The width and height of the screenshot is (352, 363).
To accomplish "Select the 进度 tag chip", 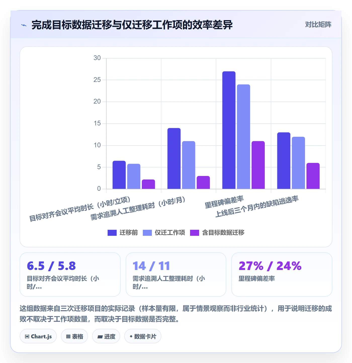I will pos(106,336).
